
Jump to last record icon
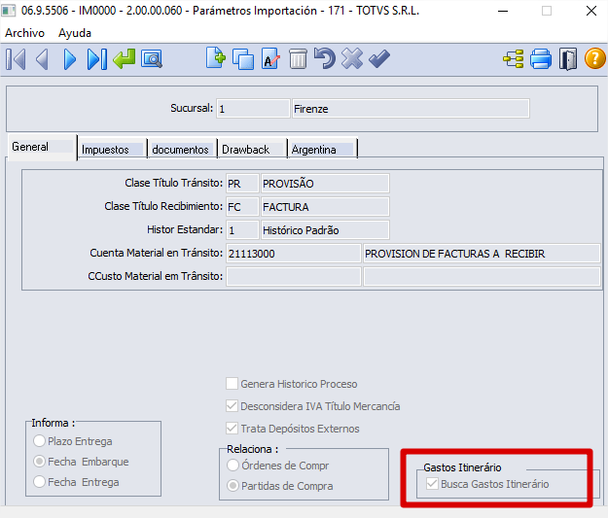pos(97,59)
